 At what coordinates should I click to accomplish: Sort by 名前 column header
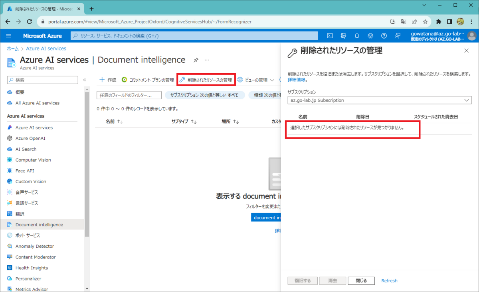(x=114, y=122)
